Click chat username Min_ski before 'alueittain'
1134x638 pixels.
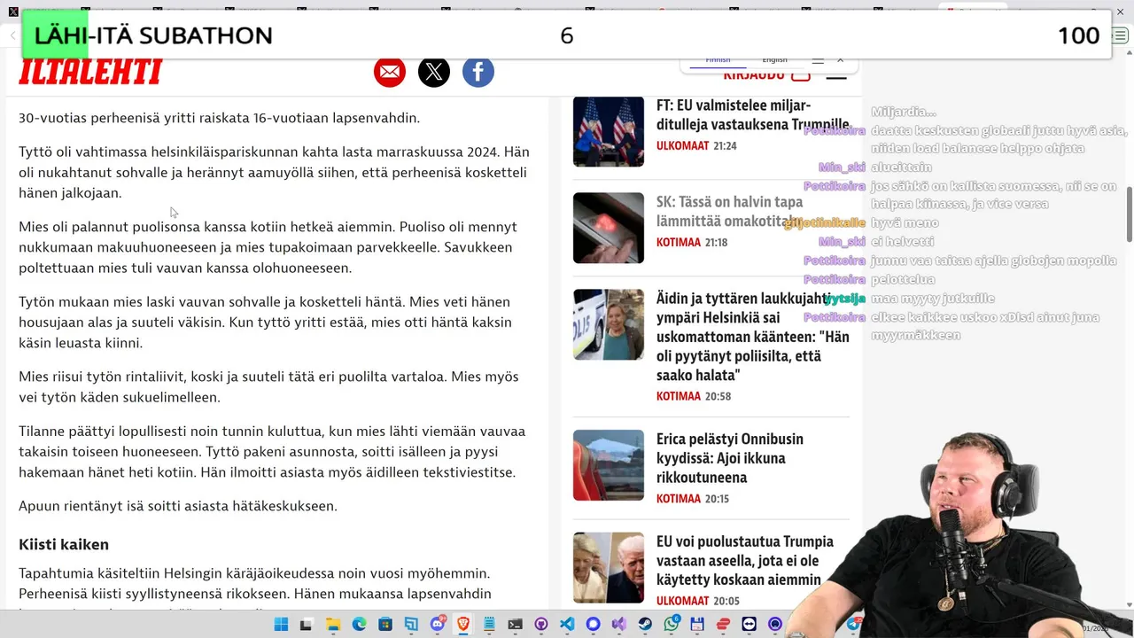coord(842,167)
